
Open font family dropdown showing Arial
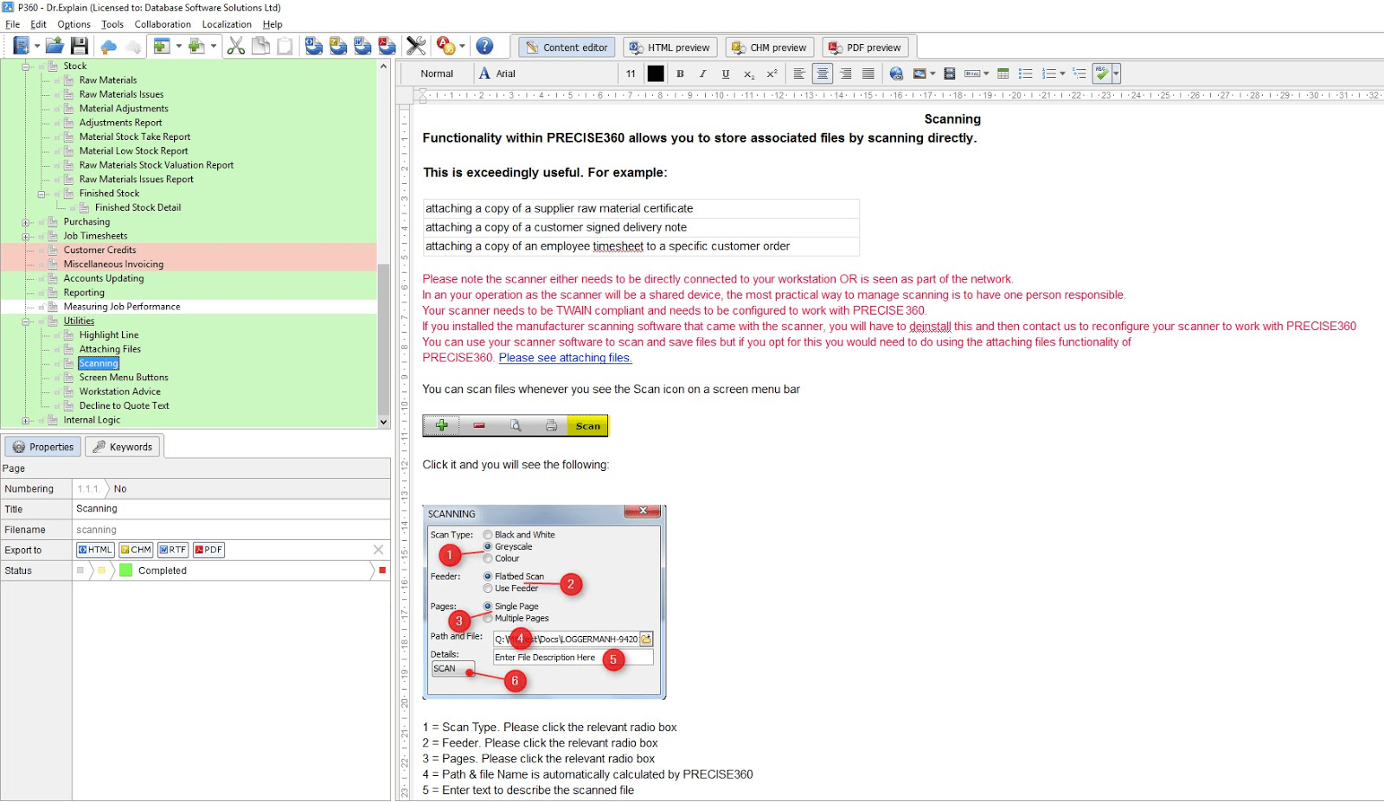tap(547, 74)
